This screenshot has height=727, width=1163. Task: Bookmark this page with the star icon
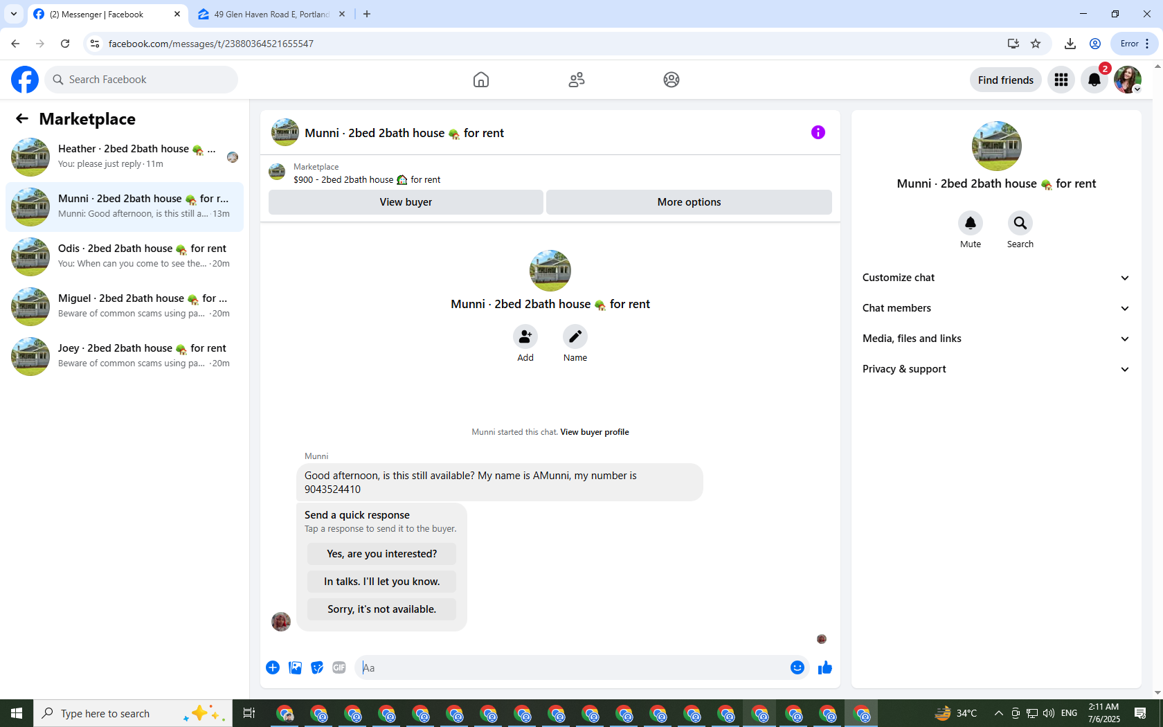1036,44
